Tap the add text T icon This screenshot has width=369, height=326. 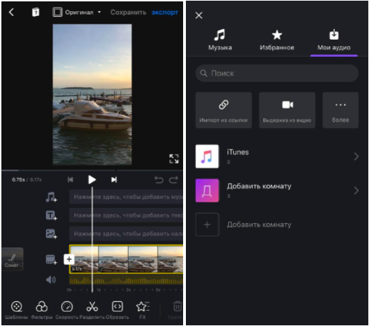point(52,215)
